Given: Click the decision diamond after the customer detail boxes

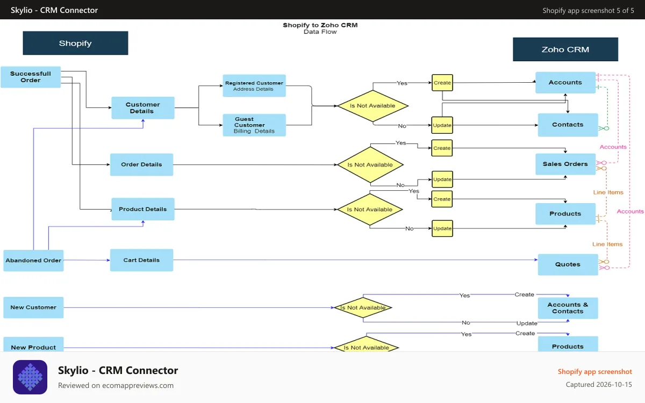Looking at the screenshot, I should (x=372, y=106).
